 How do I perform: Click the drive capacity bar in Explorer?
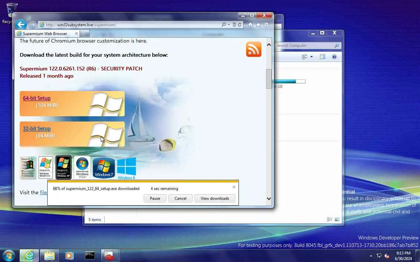290,81
